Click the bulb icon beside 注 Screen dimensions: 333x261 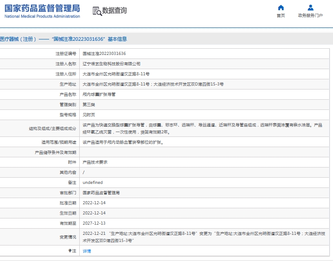coord(70,251)
